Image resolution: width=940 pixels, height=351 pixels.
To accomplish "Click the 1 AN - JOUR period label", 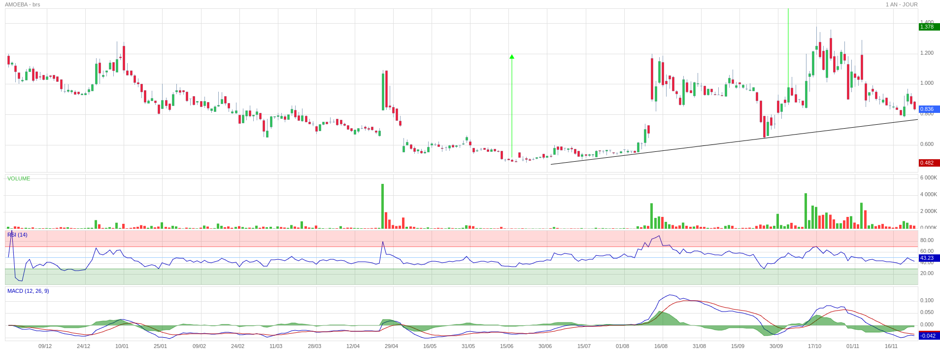I will [x=901, y=4].
